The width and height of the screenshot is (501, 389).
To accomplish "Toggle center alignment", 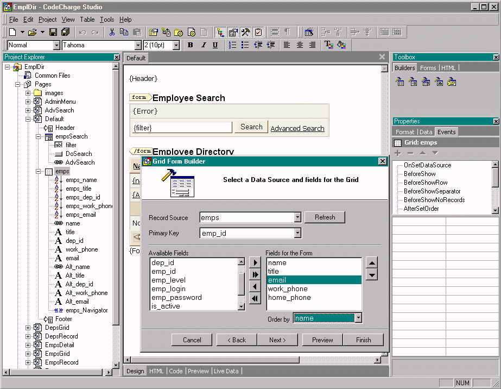I will [x=300, y=45].
